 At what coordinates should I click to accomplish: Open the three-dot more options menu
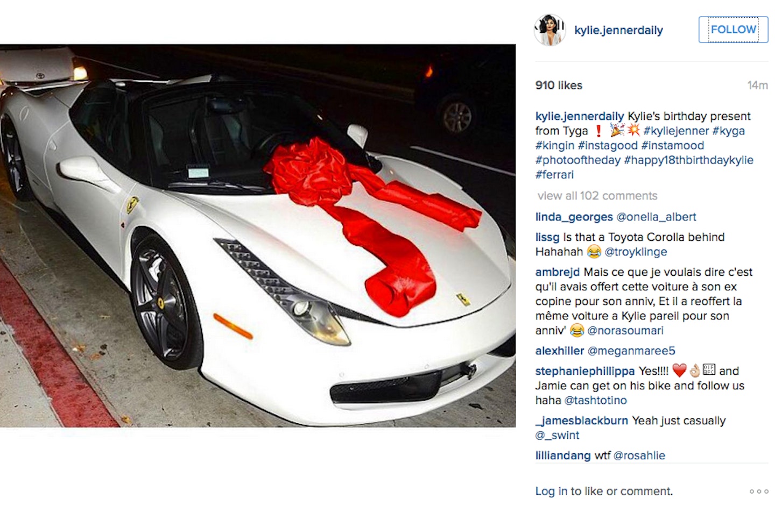pyautogui.click(x=759, y=491)
